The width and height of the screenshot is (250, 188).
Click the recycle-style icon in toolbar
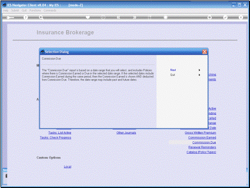point(209,17)
